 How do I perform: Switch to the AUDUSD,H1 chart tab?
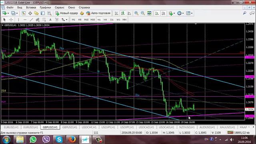point(207,127)
